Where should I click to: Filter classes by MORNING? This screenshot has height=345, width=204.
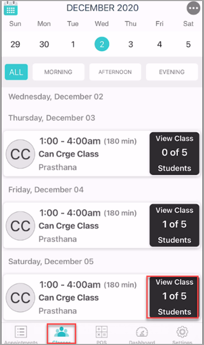click(x=58, y=72)
